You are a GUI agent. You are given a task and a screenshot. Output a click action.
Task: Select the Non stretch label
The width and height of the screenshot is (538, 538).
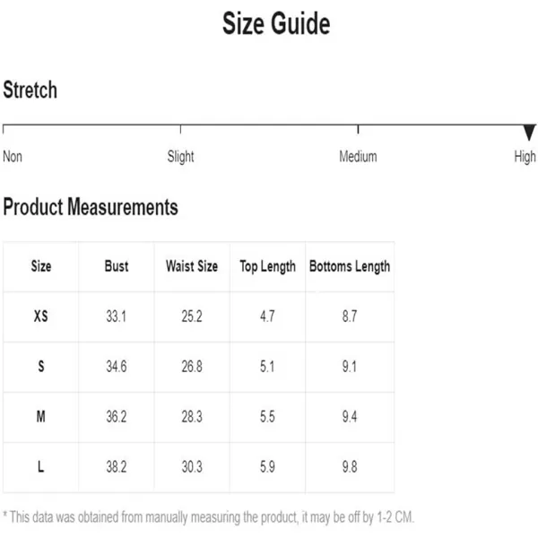(13, 156)
